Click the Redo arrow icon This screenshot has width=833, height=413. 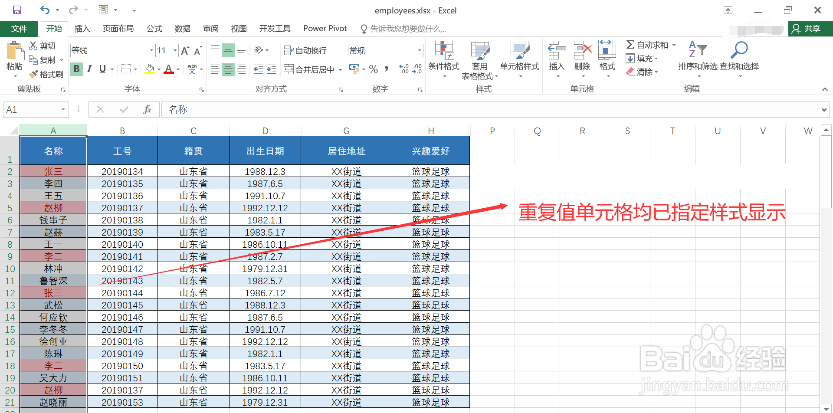[x=73, y=10]
